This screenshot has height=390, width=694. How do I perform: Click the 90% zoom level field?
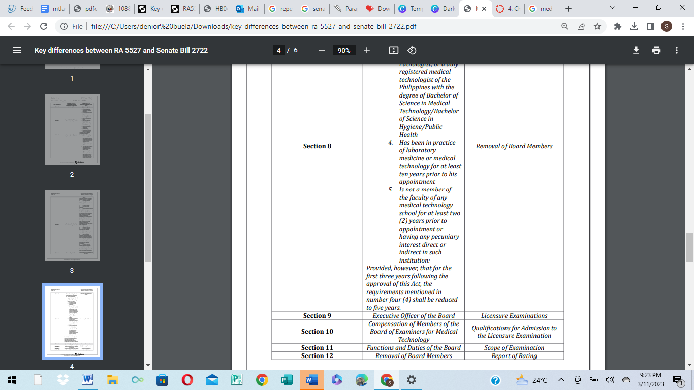[x=344, y=50]
